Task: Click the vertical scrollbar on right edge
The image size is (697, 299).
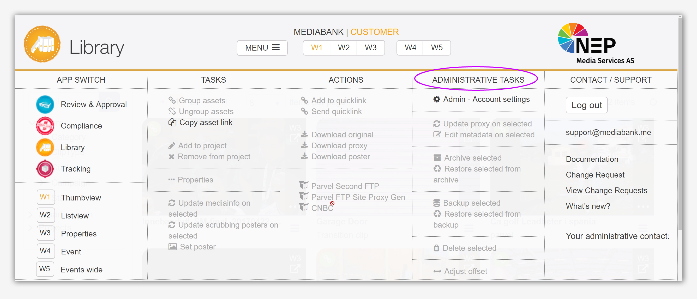Action: [x=680, y=124]
